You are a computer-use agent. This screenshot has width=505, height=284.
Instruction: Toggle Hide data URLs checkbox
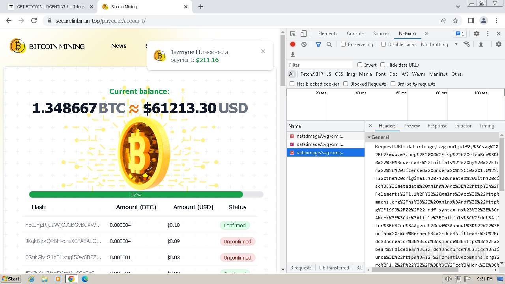pyautogui.click(x=383, y=65)
